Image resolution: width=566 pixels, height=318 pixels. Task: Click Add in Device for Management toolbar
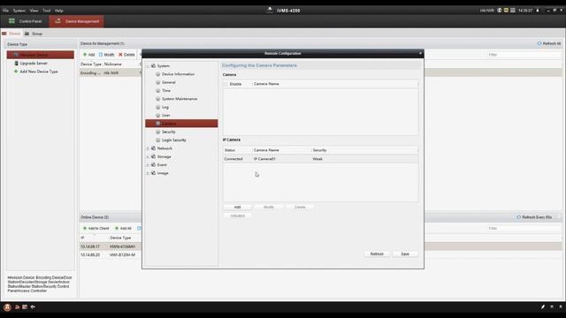[x=88, y=55]
